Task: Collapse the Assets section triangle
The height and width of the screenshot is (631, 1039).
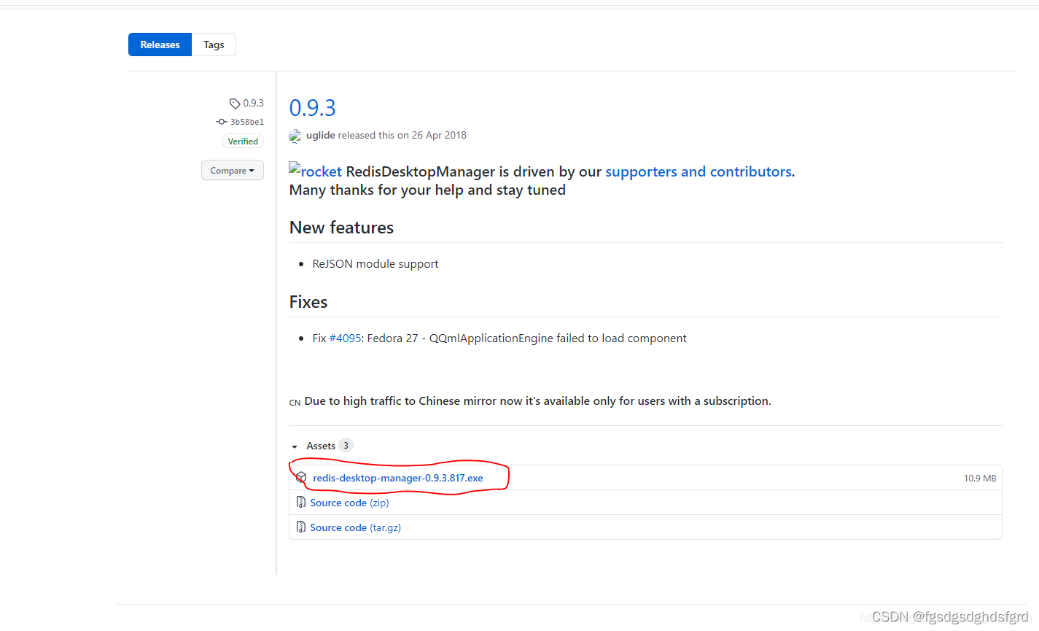Action: click(295, 446)
